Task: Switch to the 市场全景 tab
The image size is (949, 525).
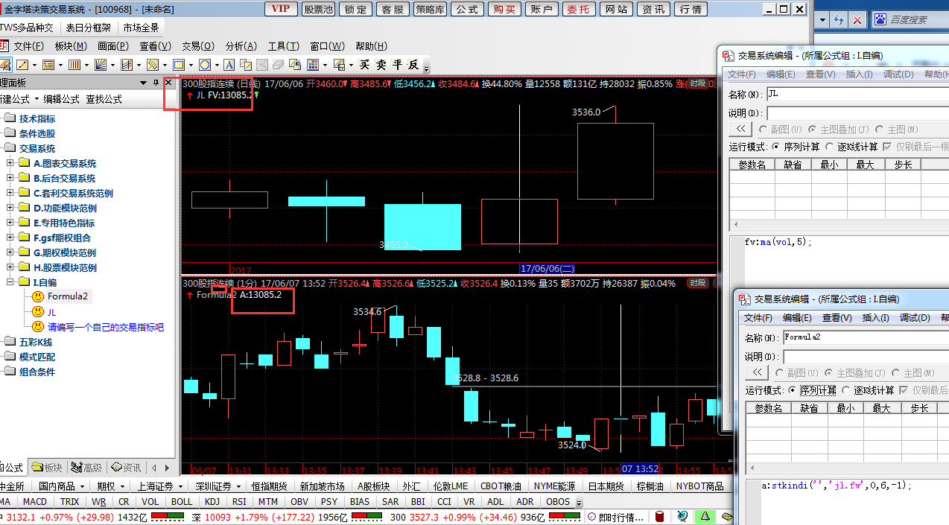Action: tap(142, 28)
